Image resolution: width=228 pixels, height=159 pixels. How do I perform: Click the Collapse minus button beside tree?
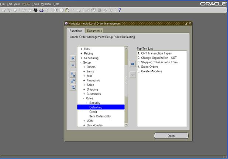(73, 65)
